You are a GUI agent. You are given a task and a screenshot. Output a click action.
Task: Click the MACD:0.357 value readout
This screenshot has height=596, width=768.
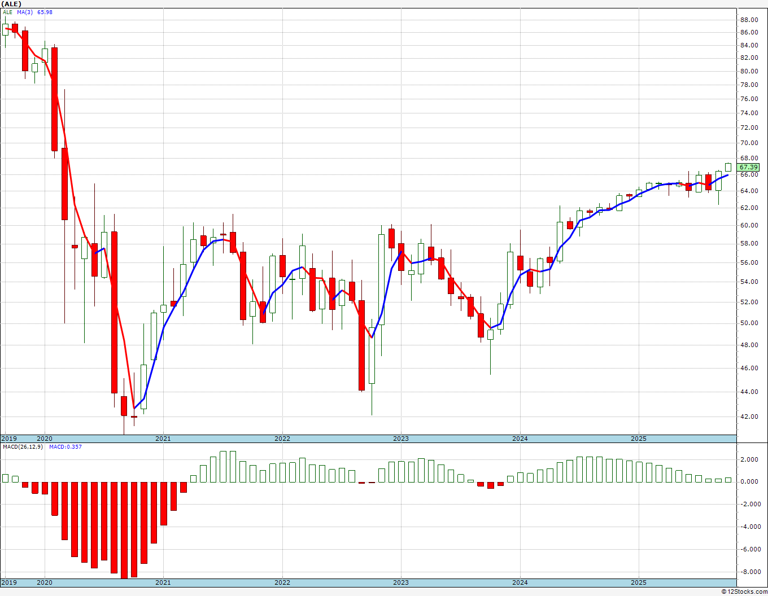pos(66,447)
